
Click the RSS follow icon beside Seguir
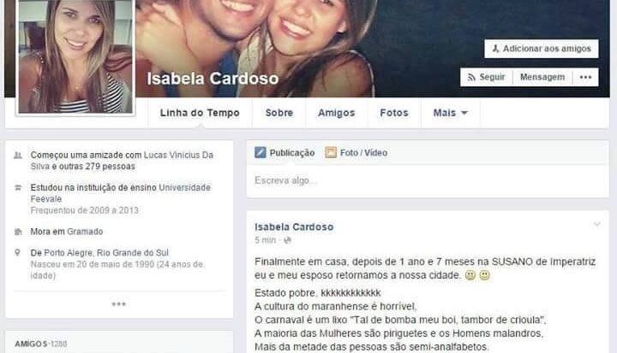click(x=471, y=78)
